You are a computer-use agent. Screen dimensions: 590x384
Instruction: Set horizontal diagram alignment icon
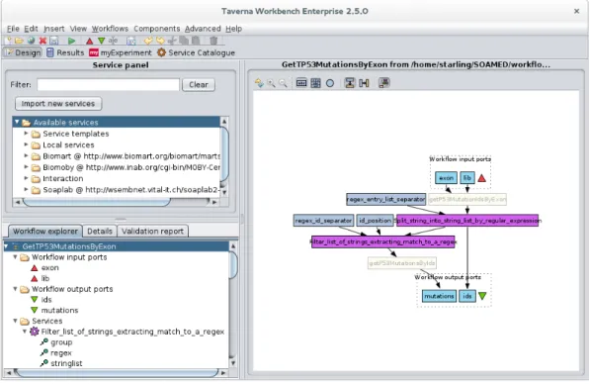pyautogui.click(x=364, y=83)
